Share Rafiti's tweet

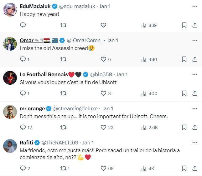[x=194, y=168]
